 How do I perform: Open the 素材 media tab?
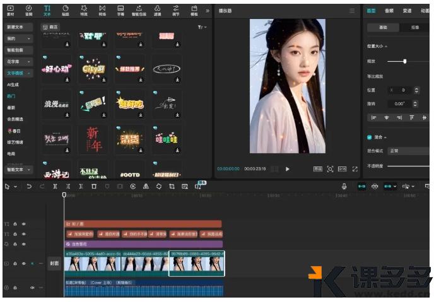pos(10,11)
